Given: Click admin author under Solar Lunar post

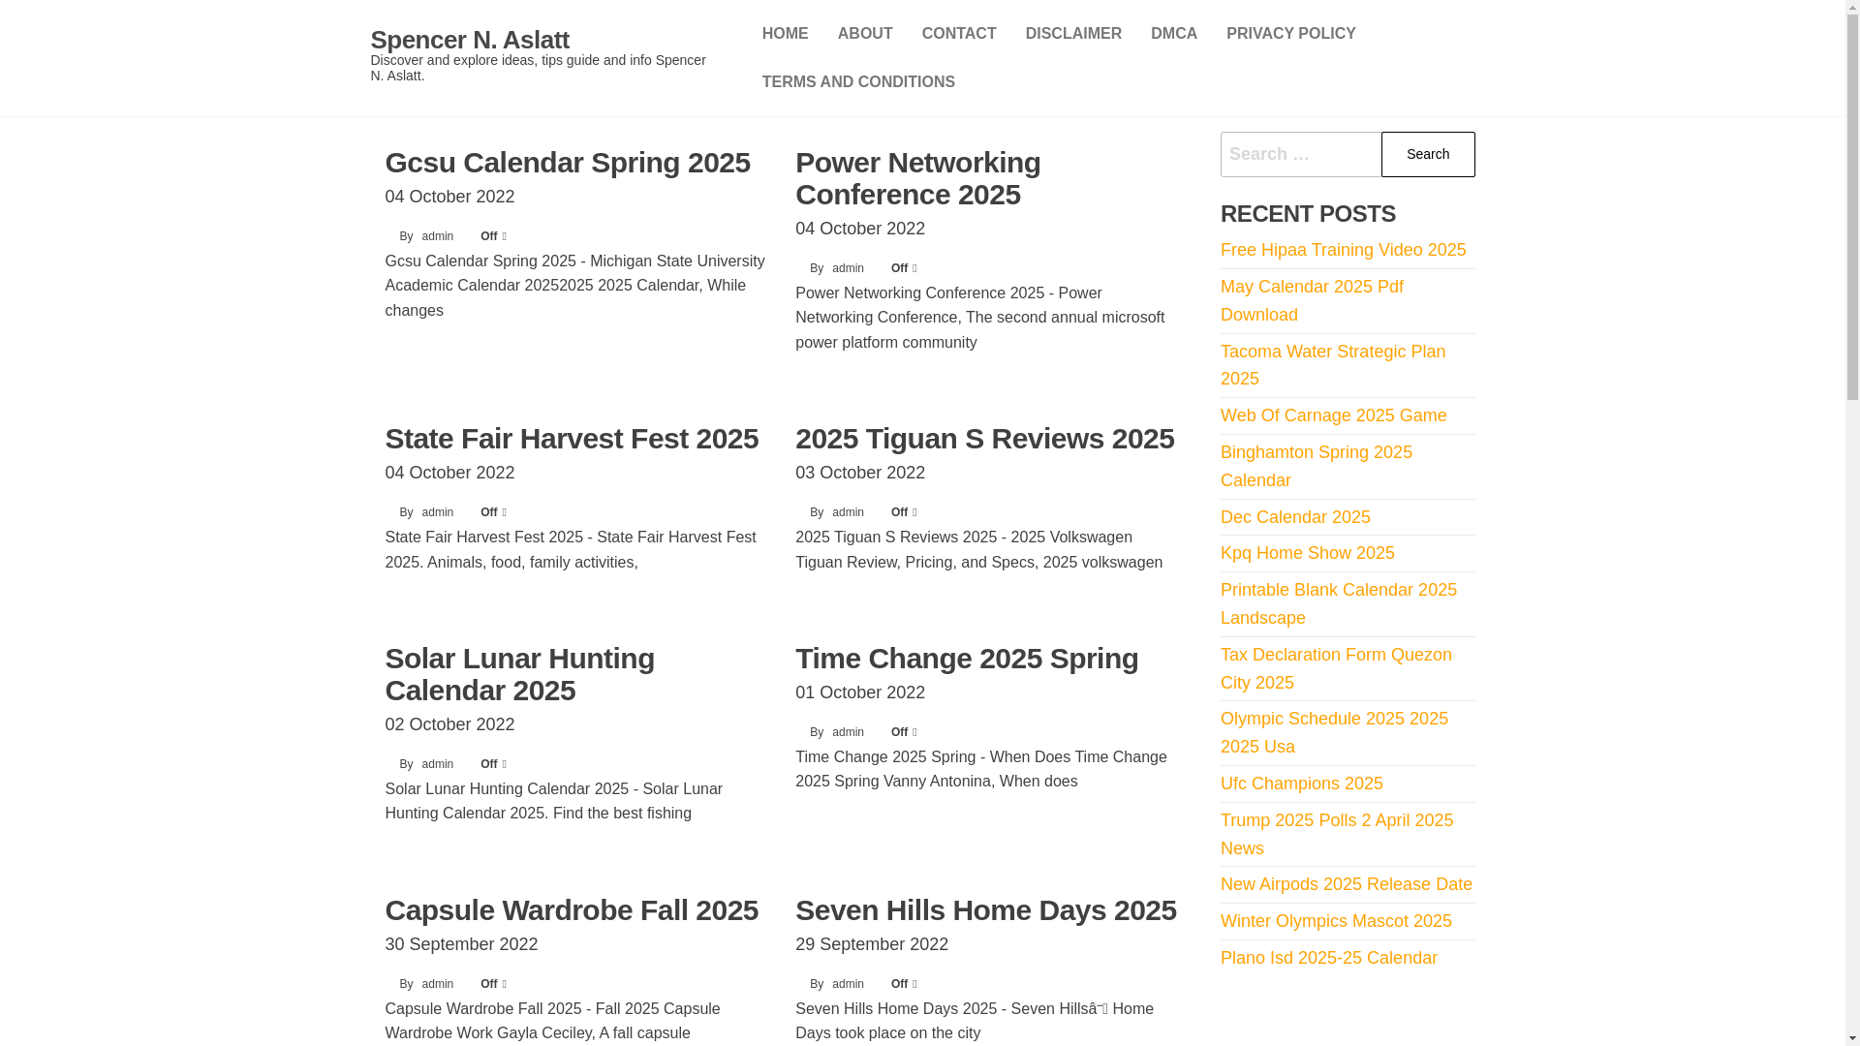Looking at the screenshot, I should click(437, 764).
